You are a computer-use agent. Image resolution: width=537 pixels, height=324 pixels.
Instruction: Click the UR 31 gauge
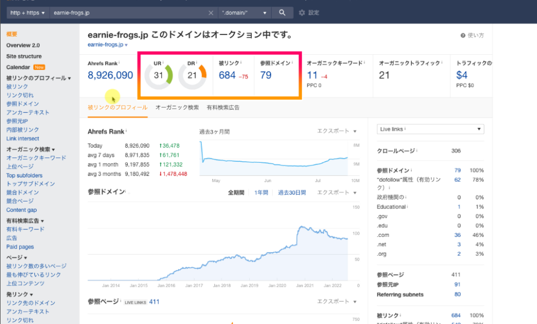pos(158,75)
